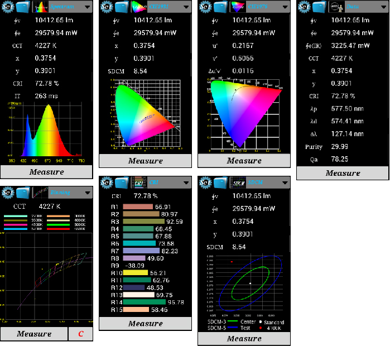Click the CRI color bars mode icon
The height and width of the screenshot is (346, 390).
click(x=139, y=182)
